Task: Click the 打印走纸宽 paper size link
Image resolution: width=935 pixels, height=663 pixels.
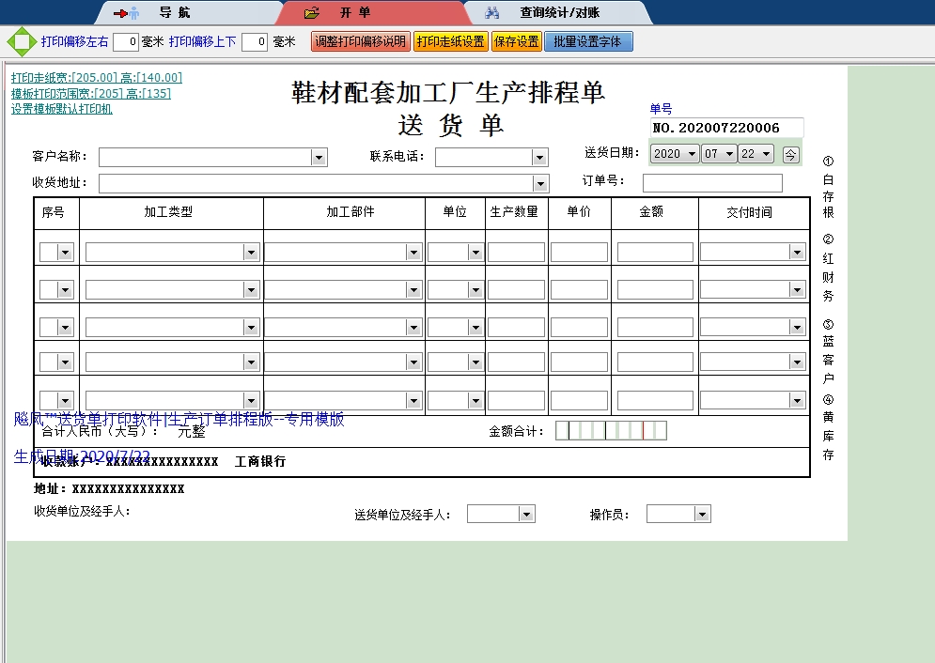Action: tap(97, 78)
